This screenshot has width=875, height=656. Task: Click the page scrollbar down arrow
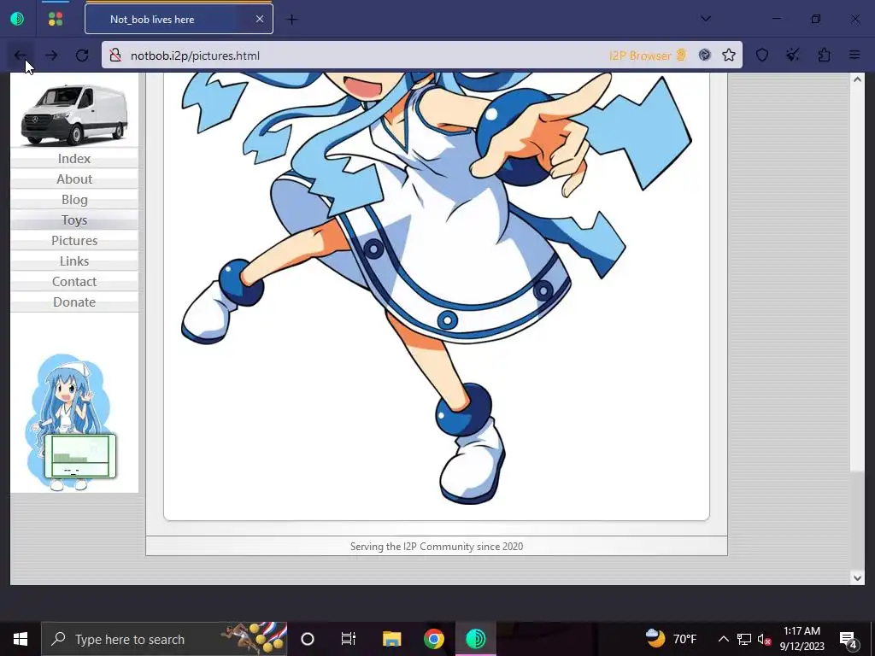[x=857, y=578]
